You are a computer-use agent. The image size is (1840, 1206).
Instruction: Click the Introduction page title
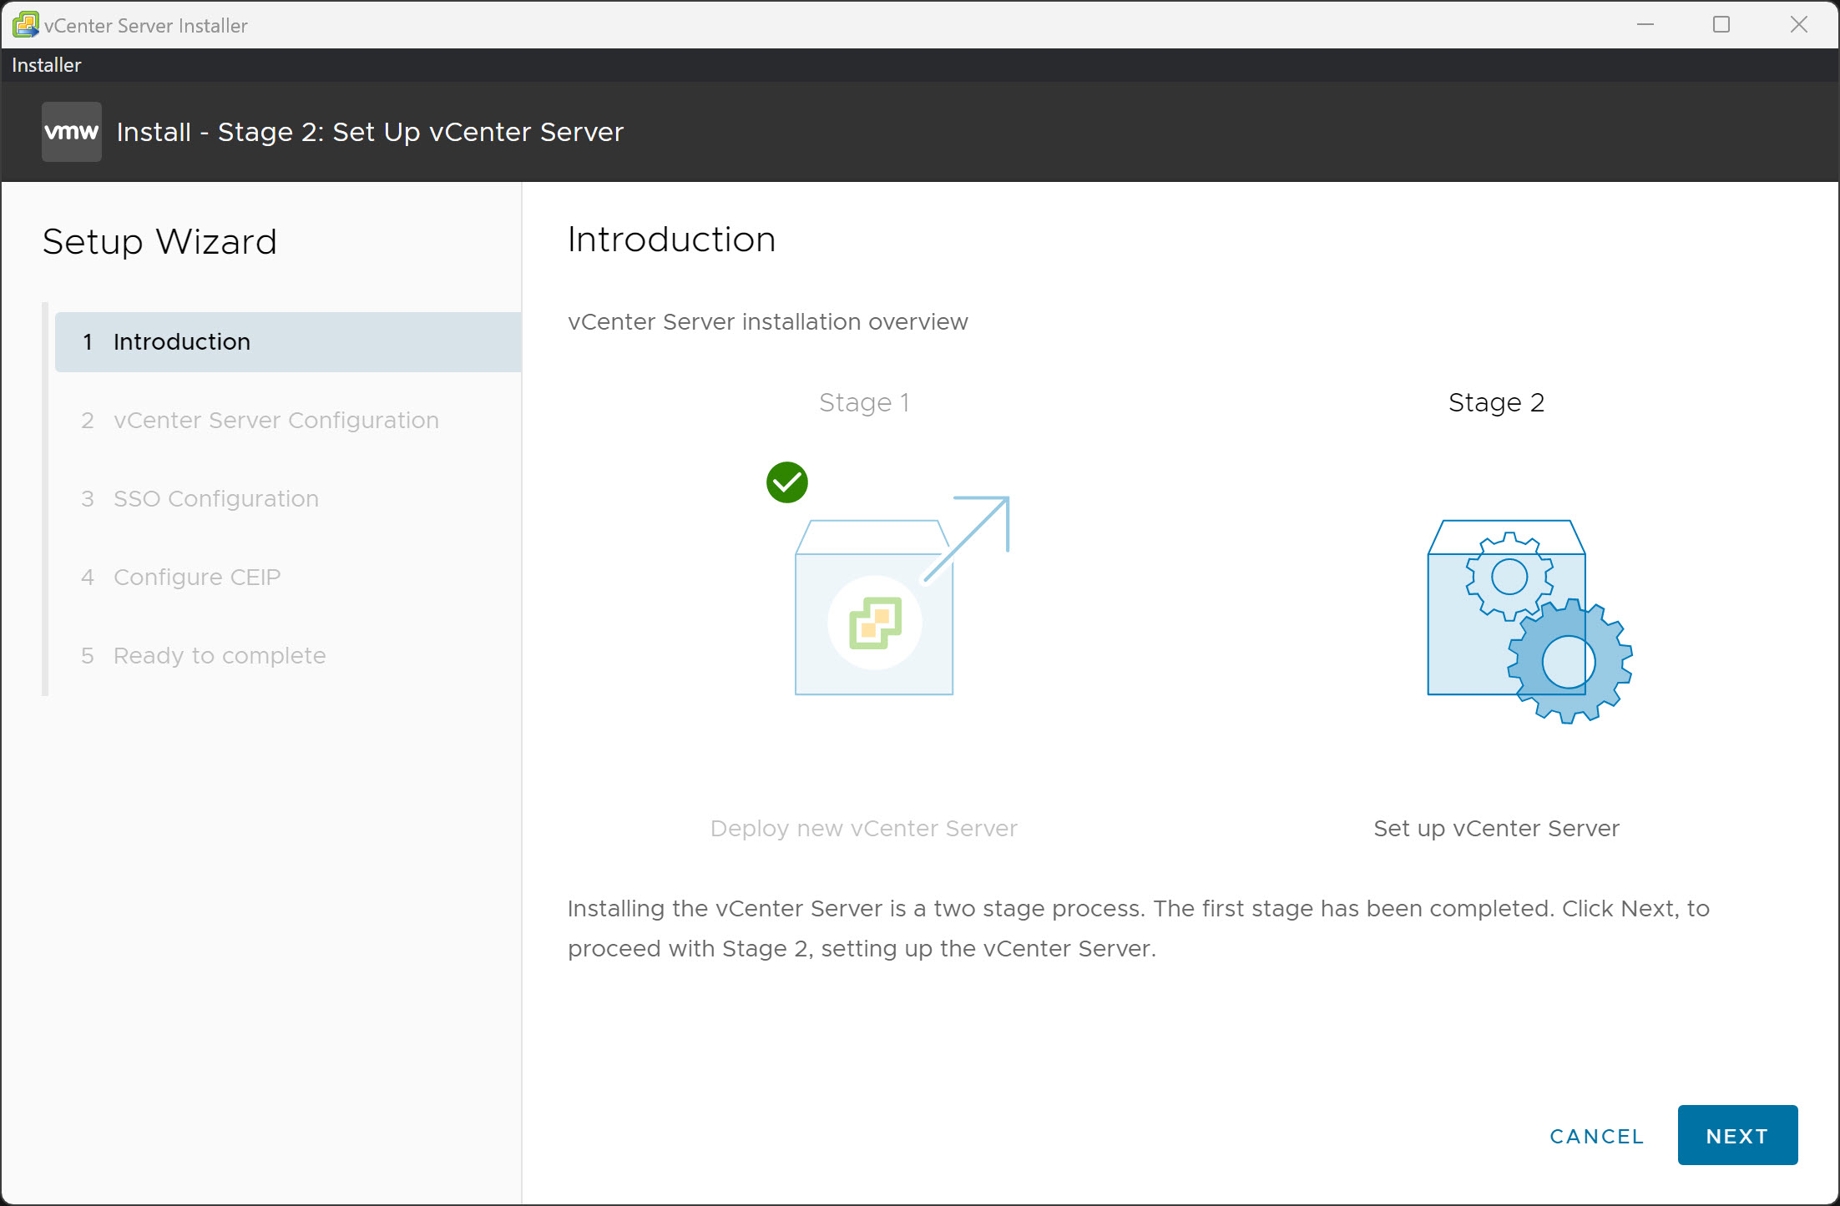click(670, 239)
